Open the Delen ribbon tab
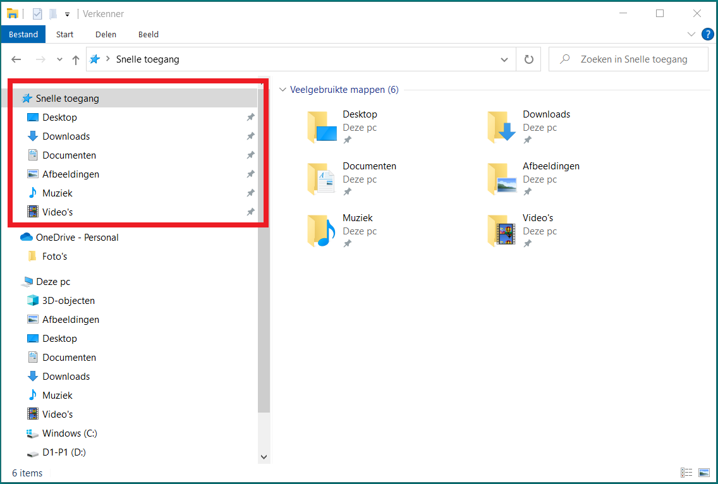This screenshot has width=718, height=484. pyautogui.click(x=106, y=34)
